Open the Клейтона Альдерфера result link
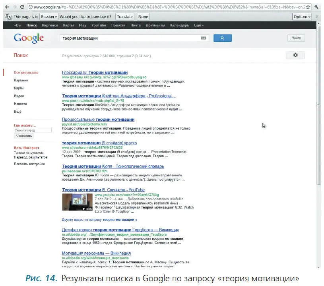Viewport: 324px width, 286px height. (119, 96)
